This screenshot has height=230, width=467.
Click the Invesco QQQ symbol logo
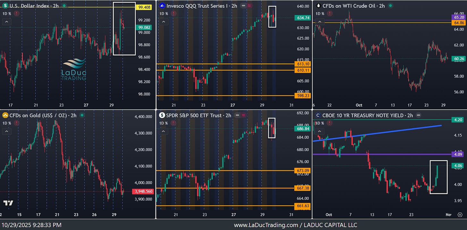162,6
